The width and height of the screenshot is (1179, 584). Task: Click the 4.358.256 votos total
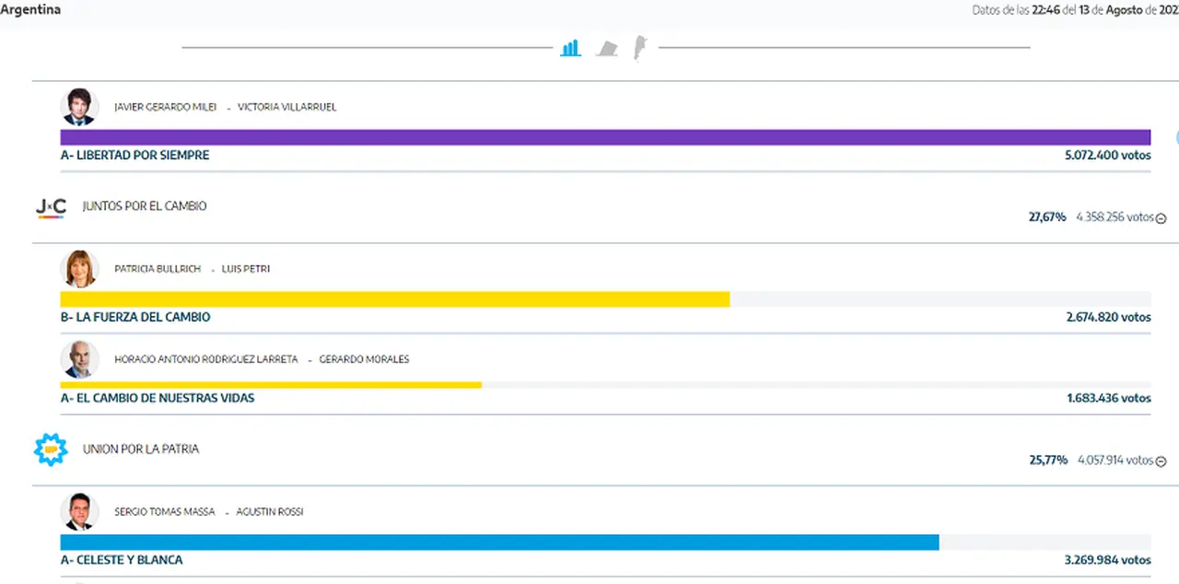pyautogui.click(x=1115, y=217)
